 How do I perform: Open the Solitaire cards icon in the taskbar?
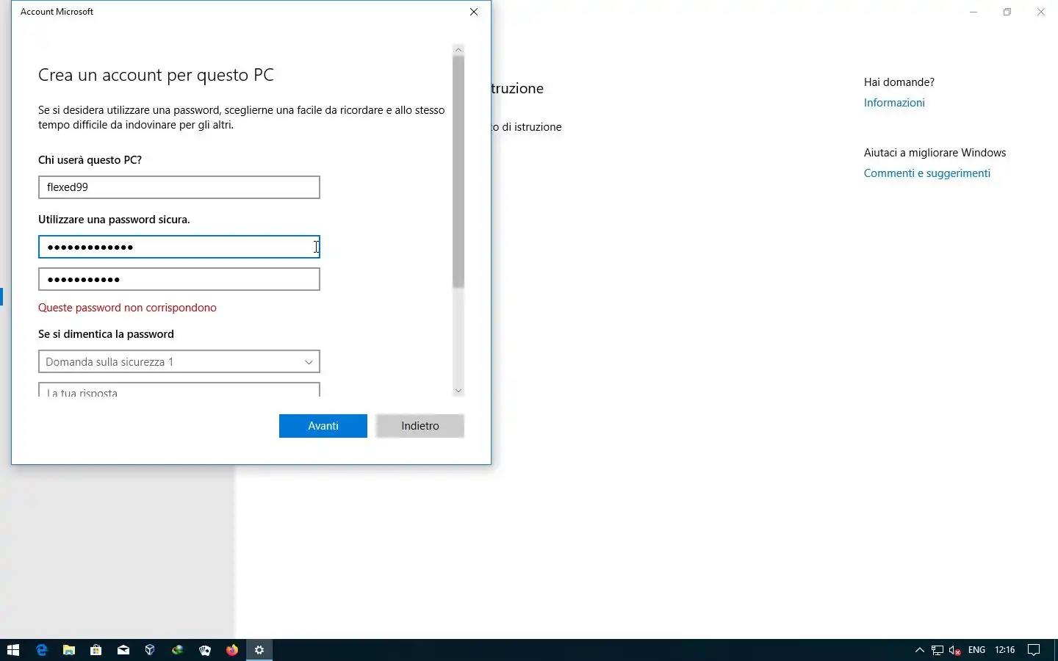click(204, 650)
